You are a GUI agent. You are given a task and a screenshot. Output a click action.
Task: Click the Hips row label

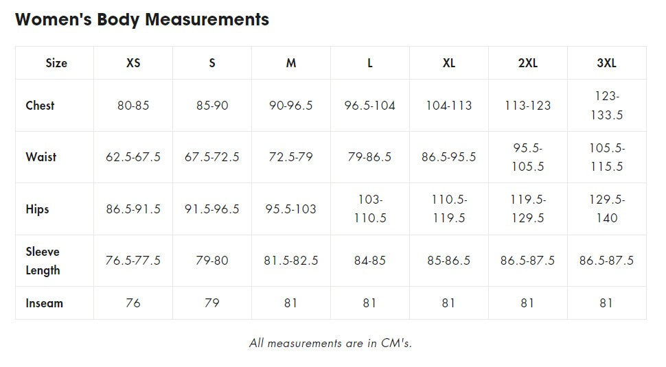(37, 209)
